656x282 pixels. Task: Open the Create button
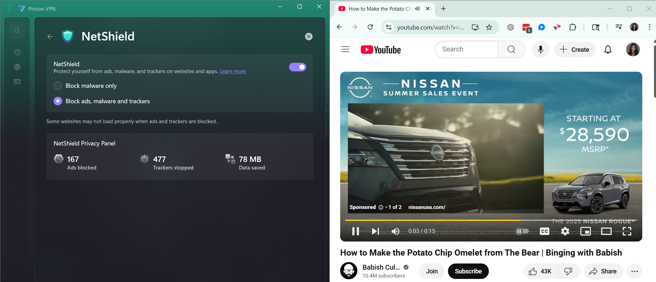(x=575, y=49)
